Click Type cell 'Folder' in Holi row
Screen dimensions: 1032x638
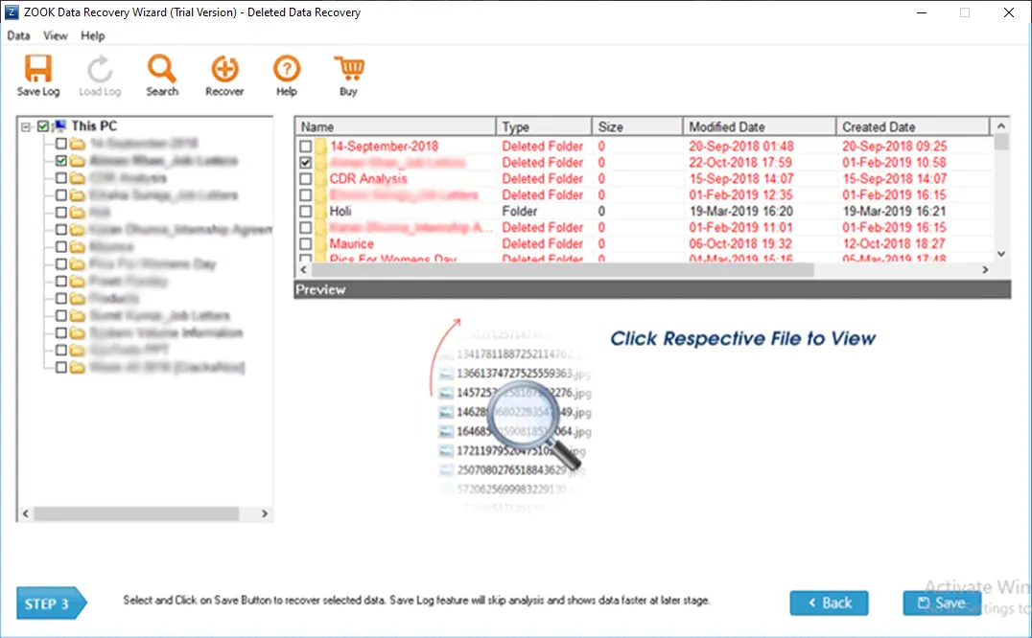click(x=519, y=211)
